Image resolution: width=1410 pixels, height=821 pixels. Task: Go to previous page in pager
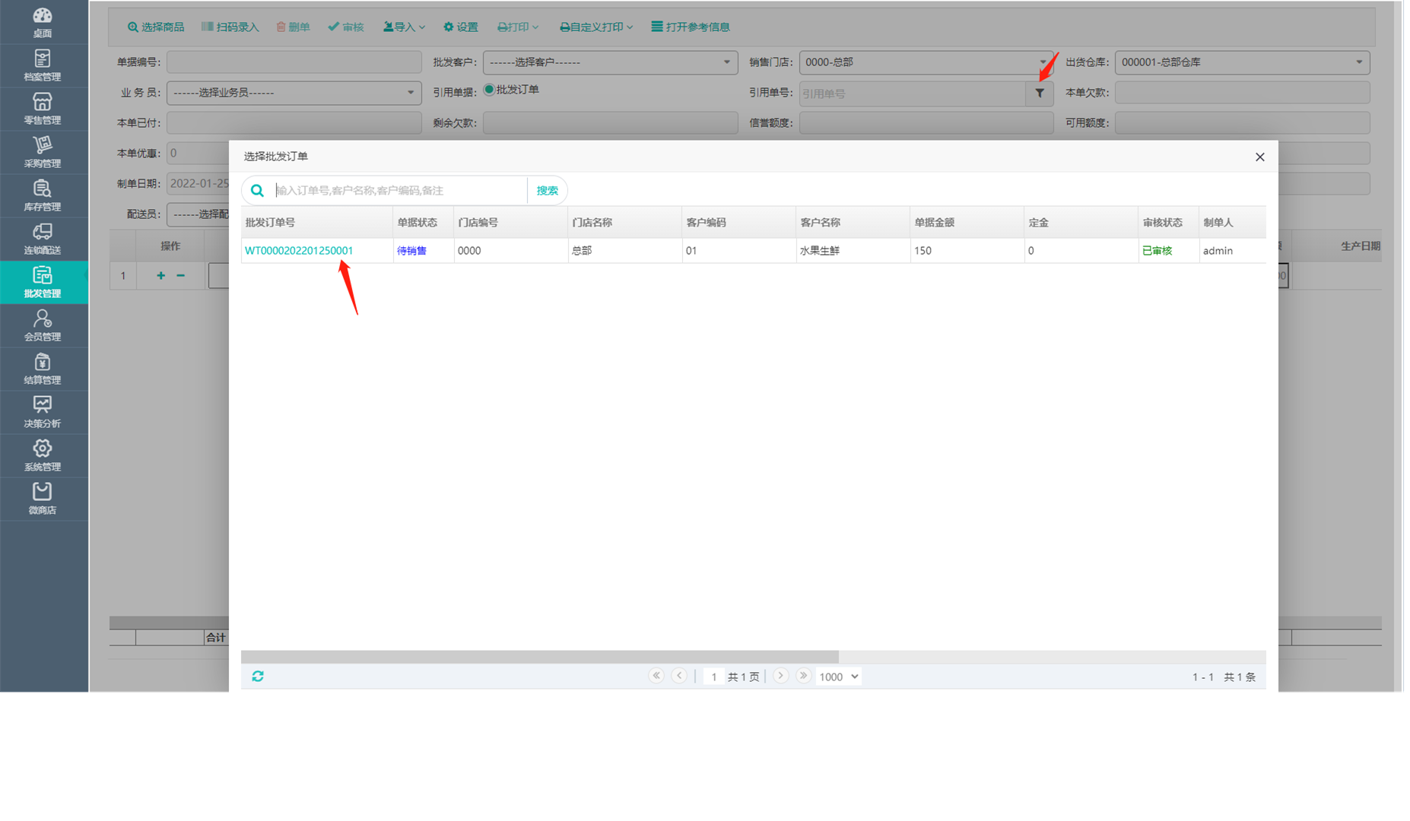coord(680,676)
